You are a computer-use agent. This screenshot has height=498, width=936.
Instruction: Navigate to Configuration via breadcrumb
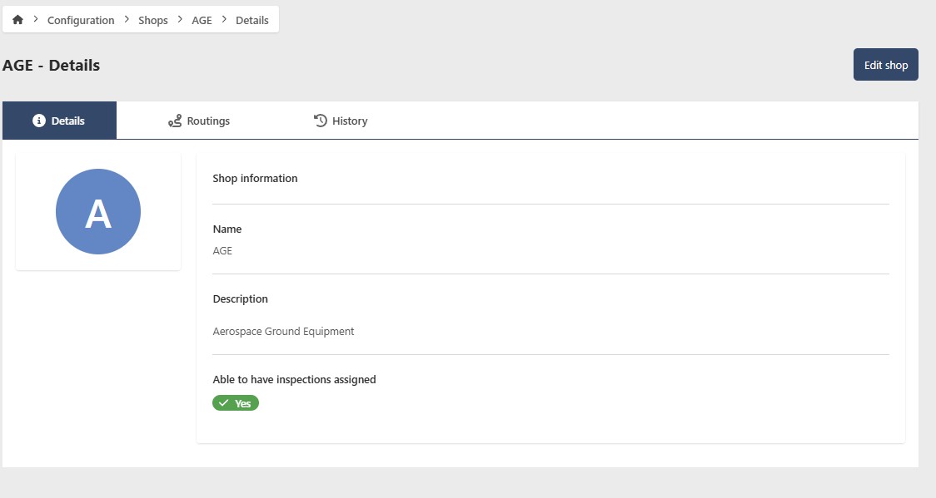pos(81,19)
